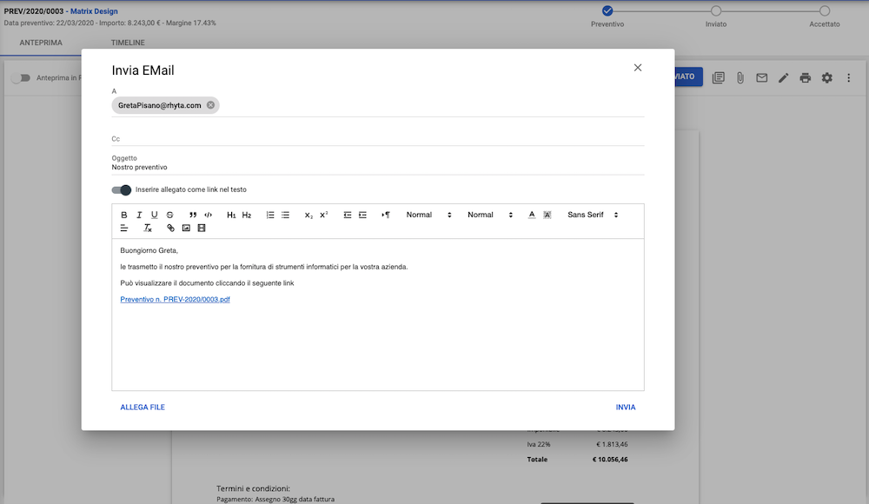Toggle 'Inserire allegato come link nel testo'
This screenshot has width=869, height=504.
click(122, 190)
